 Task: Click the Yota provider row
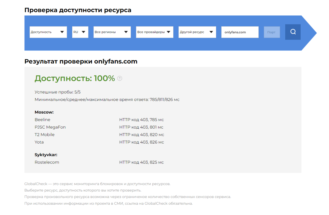(x=39, y=142)
